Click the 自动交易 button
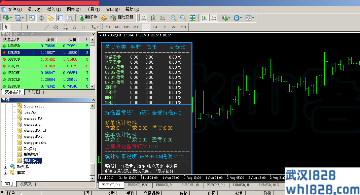The height and width of the screenshot is (195, 360). point(122,18)
